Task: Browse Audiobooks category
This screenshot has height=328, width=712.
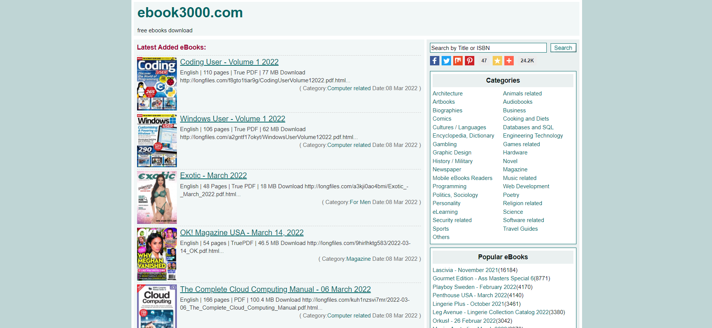Action: point(517,102)
